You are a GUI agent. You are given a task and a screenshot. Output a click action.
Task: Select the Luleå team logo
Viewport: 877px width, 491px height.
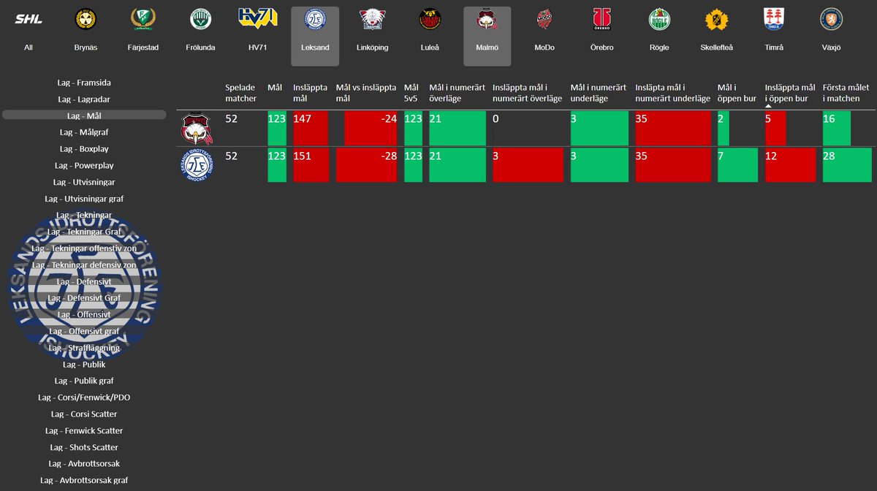pos(430,19)
